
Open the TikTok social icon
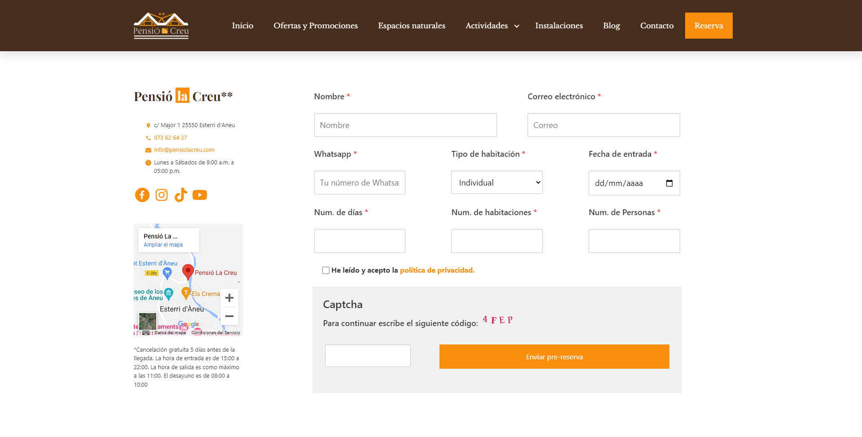pyautogui.click(x=180, y=195)
